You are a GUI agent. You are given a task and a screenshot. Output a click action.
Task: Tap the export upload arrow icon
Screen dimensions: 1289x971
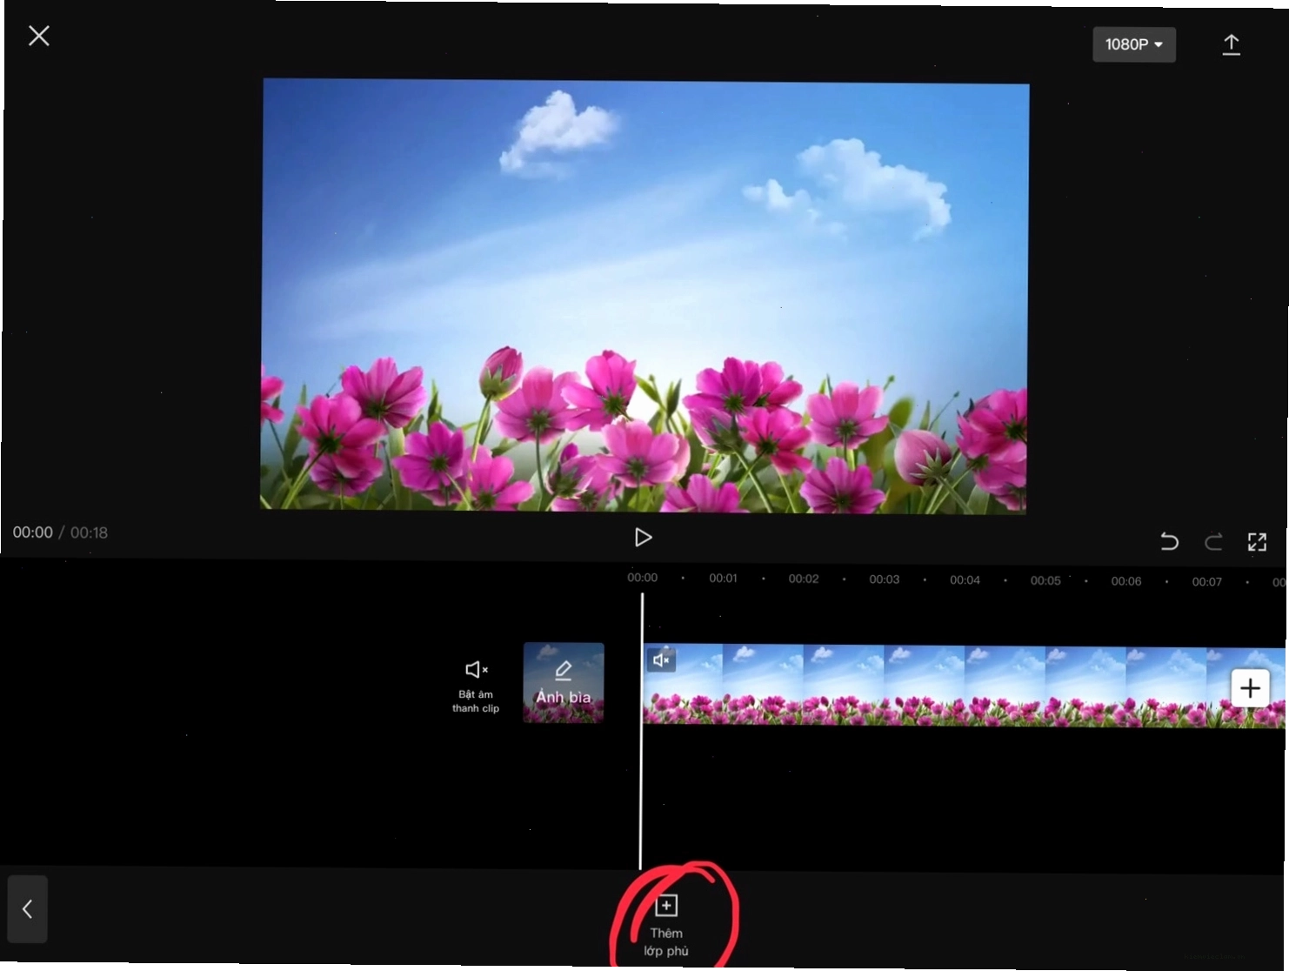point(1231,45)
